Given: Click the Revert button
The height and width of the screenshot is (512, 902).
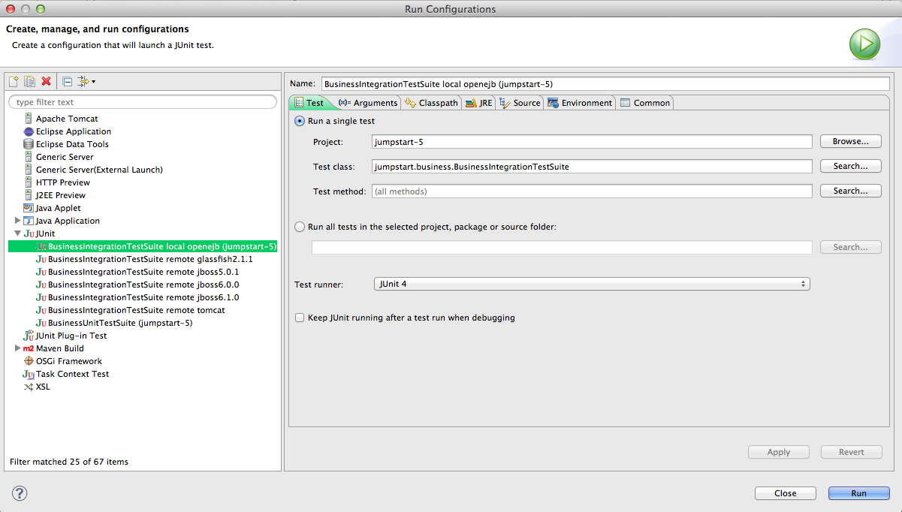Looking at the screenshot, I should pos(852,452).
